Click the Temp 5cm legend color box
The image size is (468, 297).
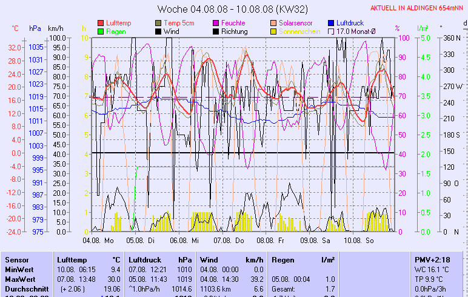(159, 22)
